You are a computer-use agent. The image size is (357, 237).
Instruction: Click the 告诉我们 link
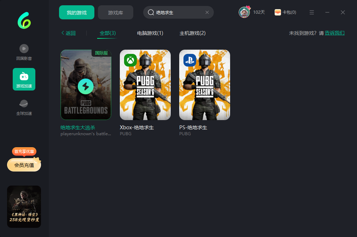point(335,33)
